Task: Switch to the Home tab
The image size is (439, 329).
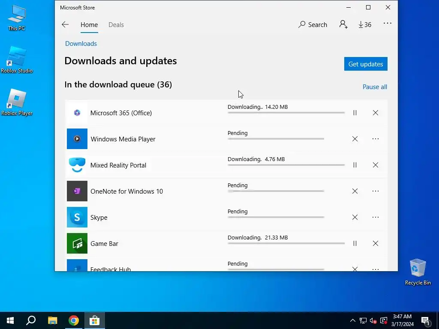Action: (89, 24)
